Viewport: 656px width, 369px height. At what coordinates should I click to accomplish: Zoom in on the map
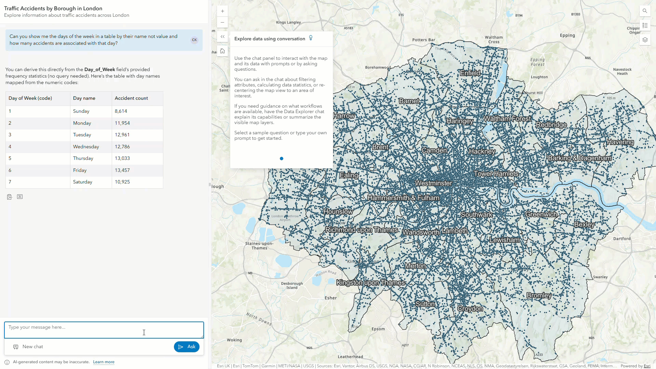222,11
